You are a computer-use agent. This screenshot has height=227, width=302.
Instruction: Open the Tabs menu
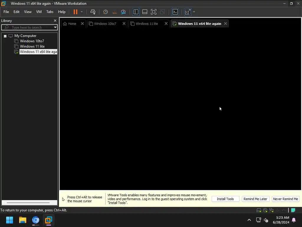pyautogui.click(x=50, y=12)
